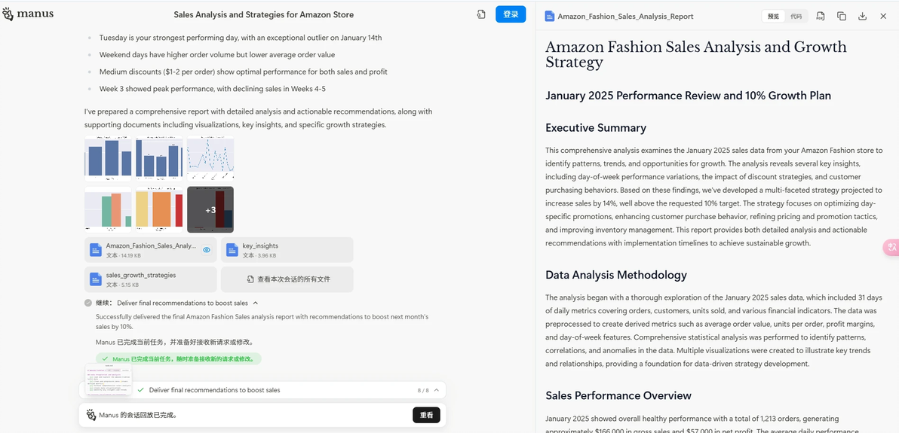Toggle preview eye on Amazon_Fashion_Sales file
The image size is (899, 433).
click(x=207, y=250)
